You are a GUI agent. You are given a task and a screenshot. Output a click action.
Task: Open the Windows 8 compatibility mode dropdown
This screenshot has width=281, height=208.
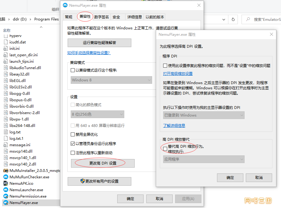coord(111,80)
